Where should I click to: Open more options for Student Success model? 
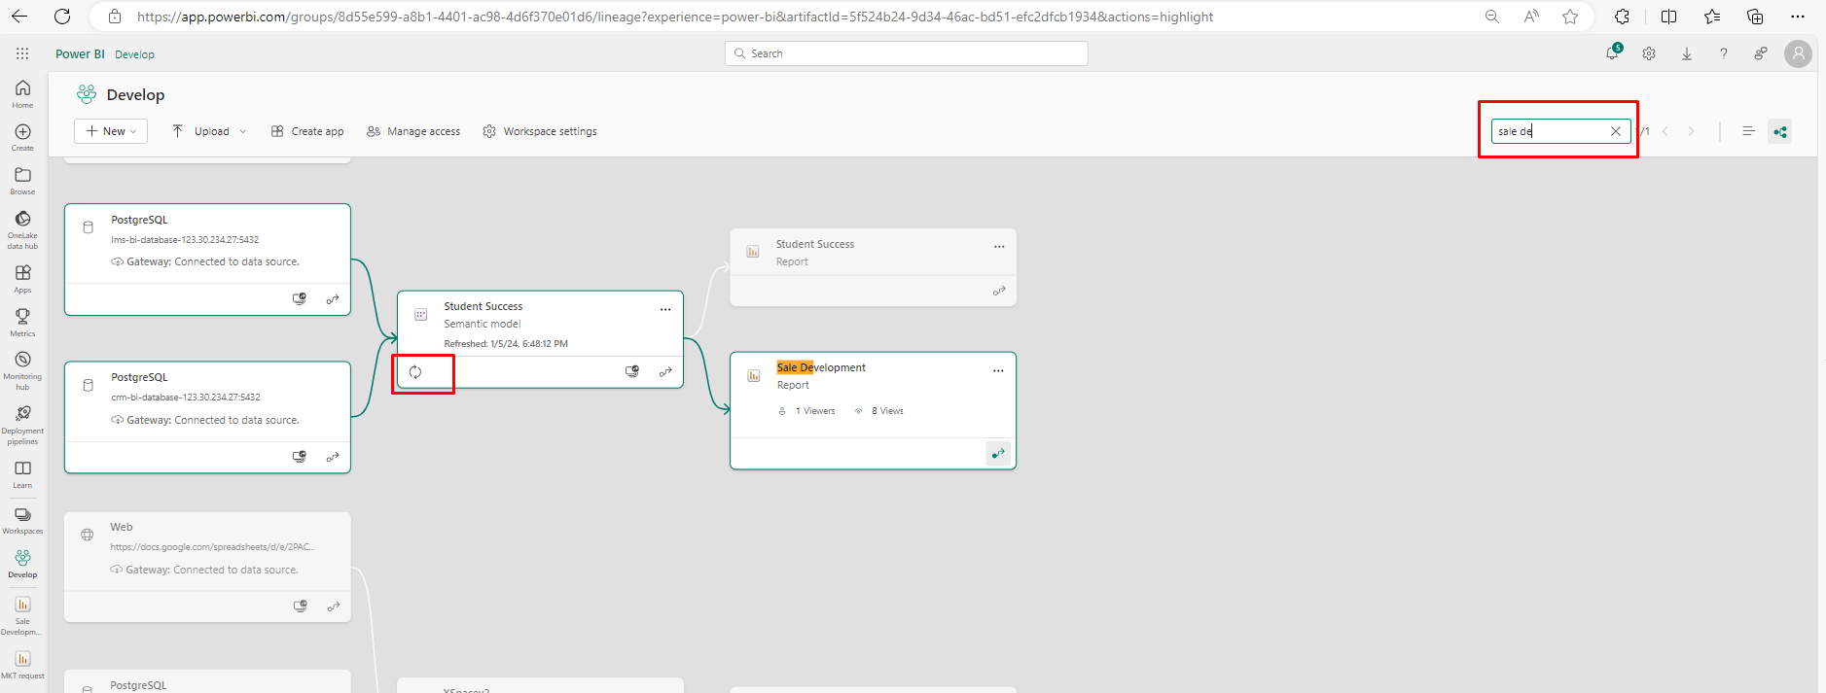(665, 310)
